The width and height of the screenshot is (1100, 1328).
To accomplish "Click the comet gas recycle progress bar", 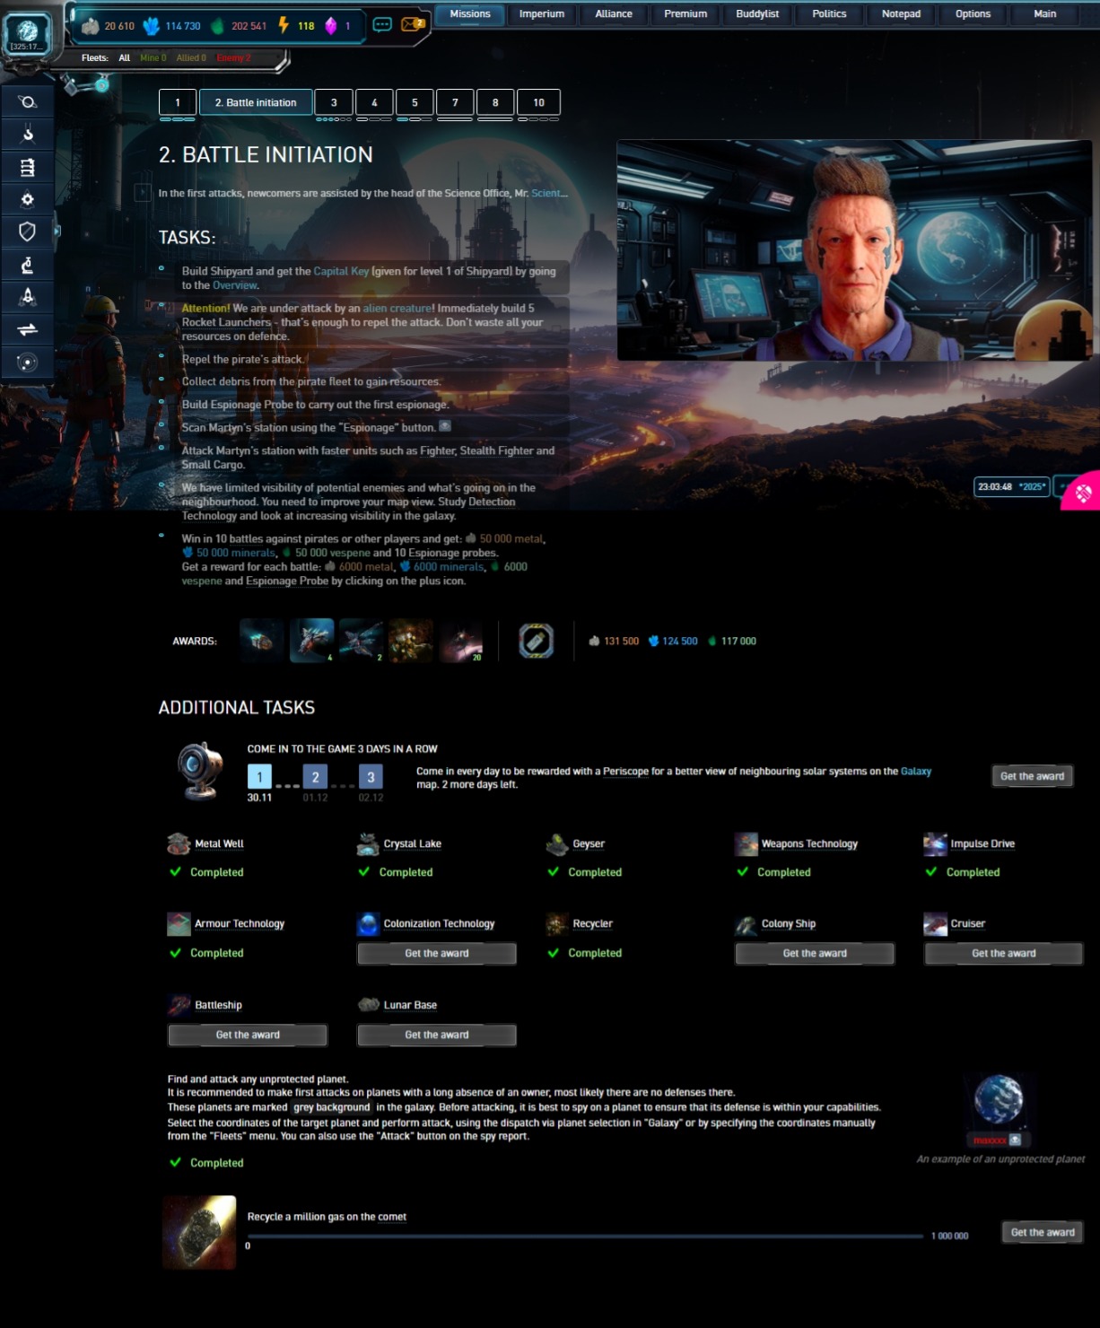I will click(585, 1236).
